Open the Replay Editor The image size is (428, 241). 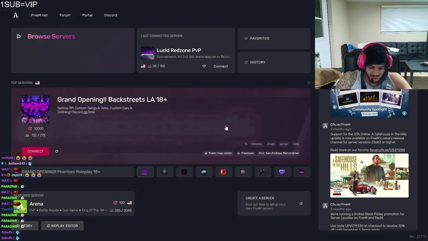[62, 226]
